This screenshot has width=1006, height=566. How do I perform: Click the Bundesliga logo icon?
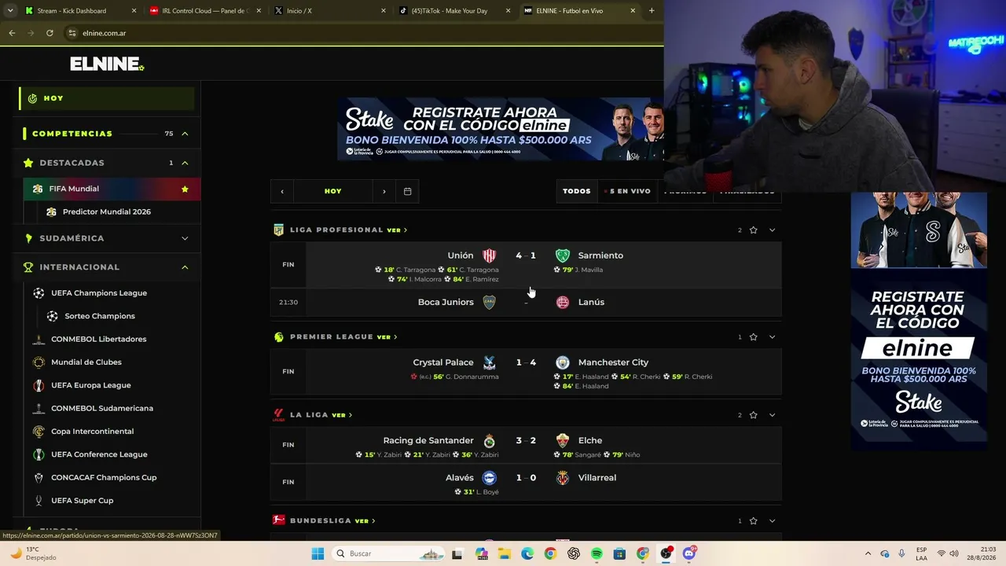(279, 520)
